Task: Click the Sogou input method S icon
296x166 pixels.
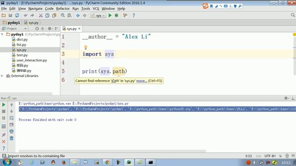Action: click(205, 6)
